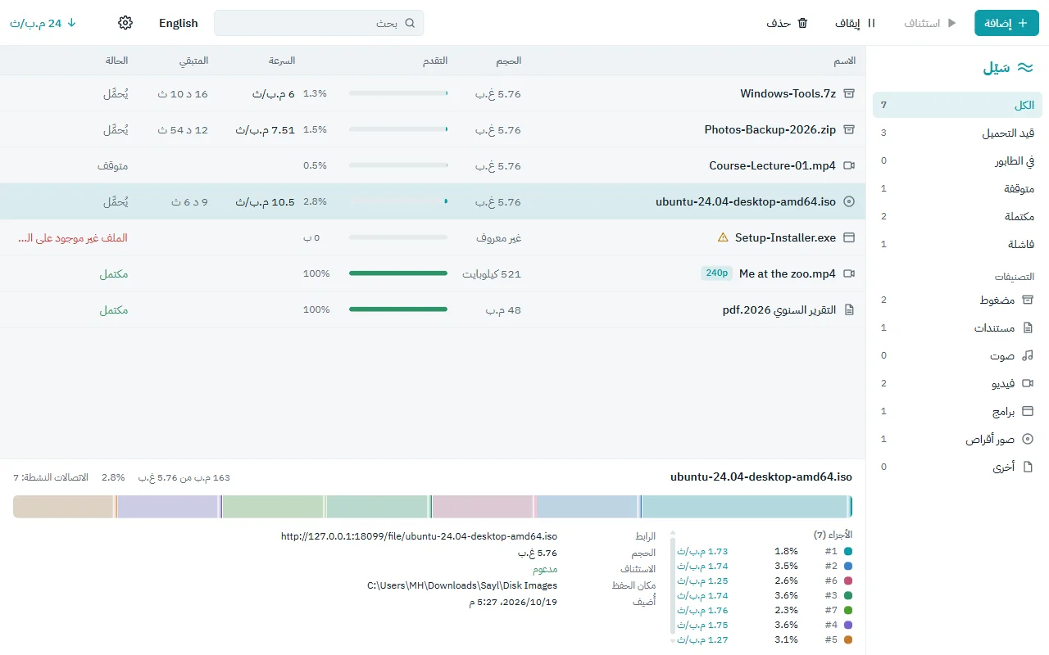Focus the بحث search field
1049x655 pixels.
click(x=319, y=23)
